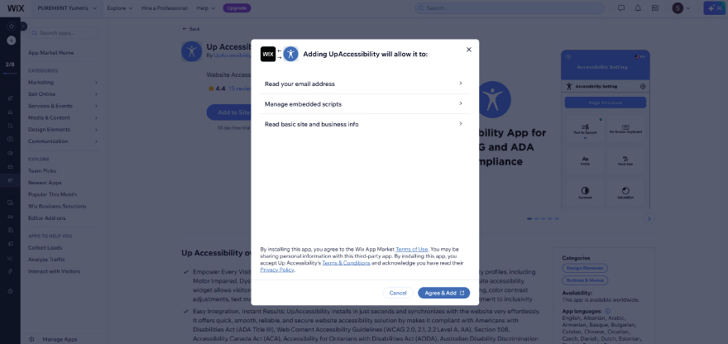Select Team Picks in sidebar
The width and height of the screenshot is (728, 344).
[42, 171]
